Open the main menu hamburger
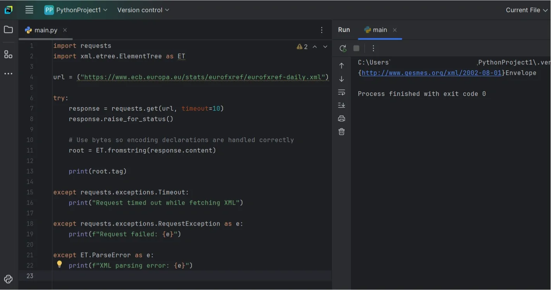 (29, 10)
